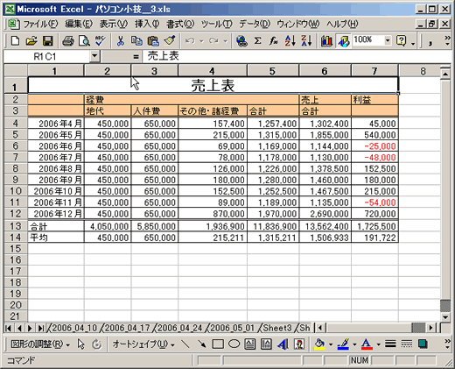The width and height of the screenshot is (455, 369).
Task: Click the Save floppy disk icon
Action: click(48, 41)
